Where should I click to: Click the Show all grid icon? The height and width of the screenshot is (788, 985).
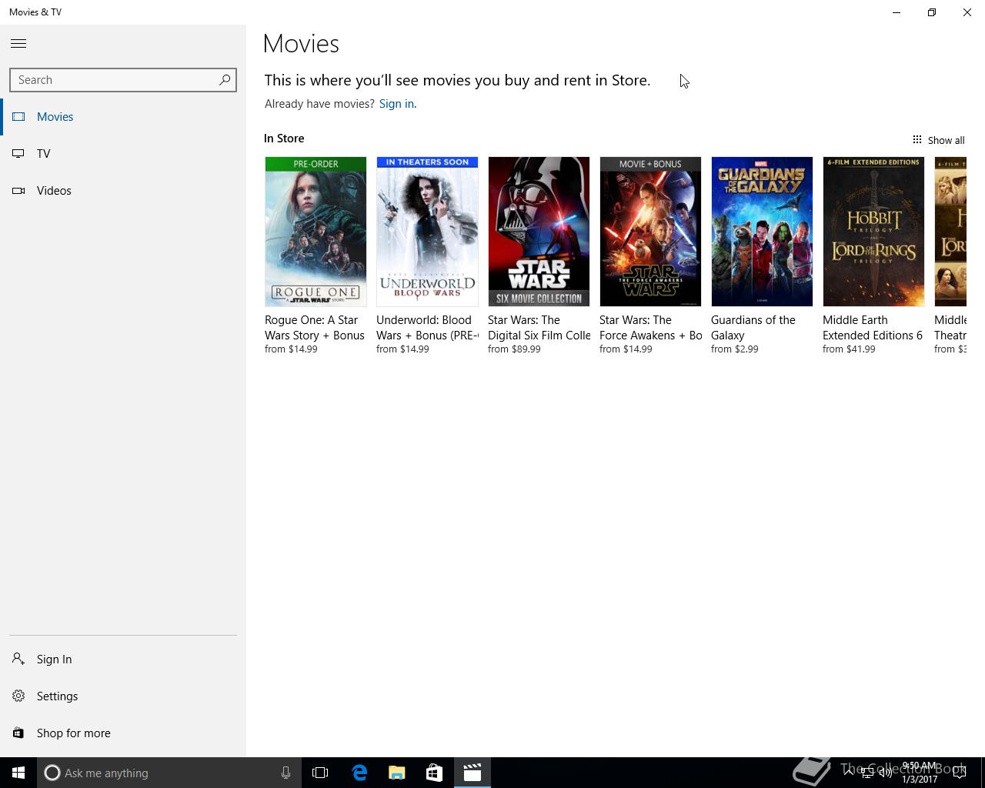pos(917,139)
